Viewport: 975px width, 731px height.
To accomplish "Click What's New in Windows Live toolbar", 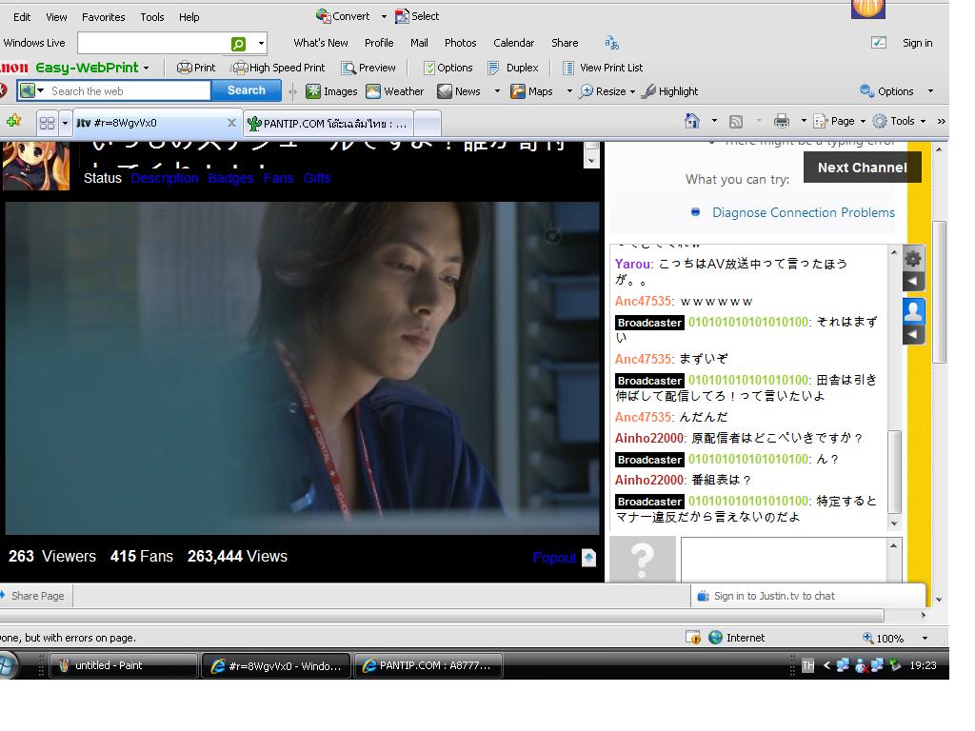I will [320, 43].
